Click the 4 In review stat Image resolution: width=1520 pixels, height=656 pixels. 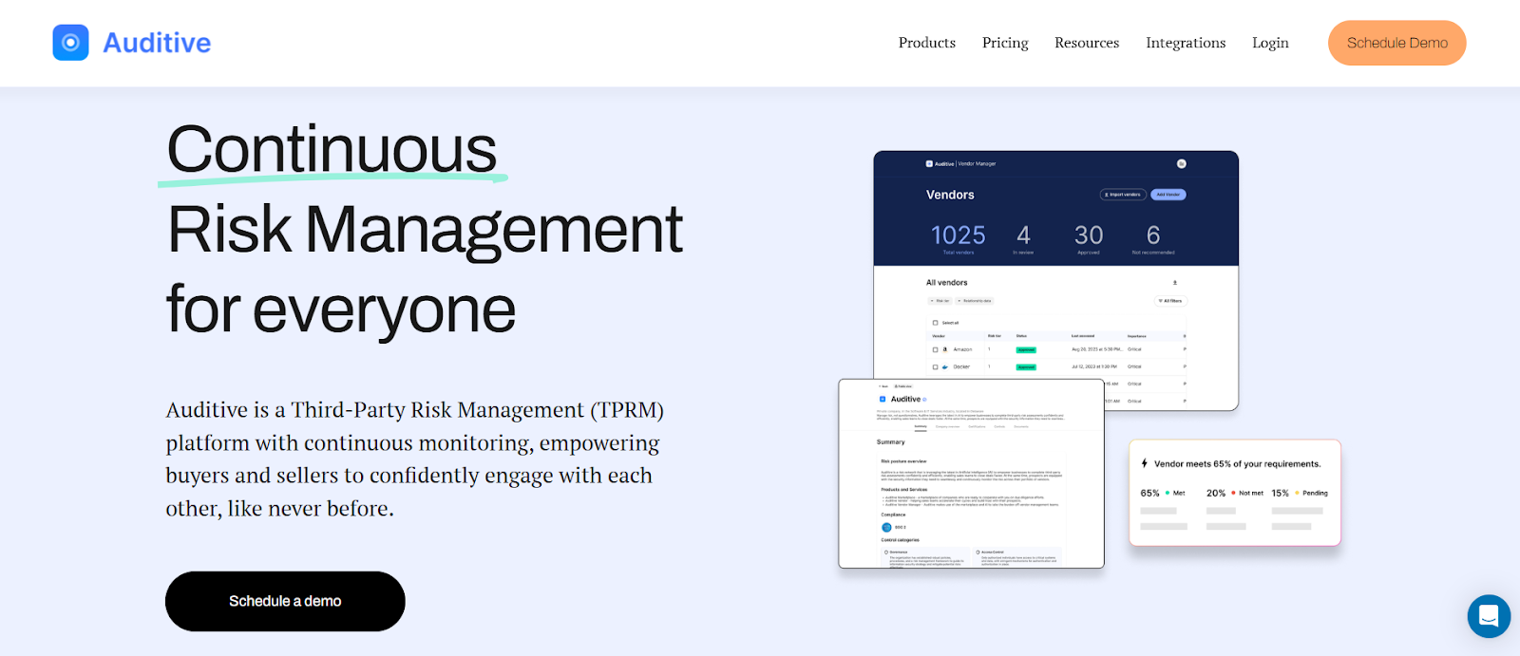(1023, 238)
